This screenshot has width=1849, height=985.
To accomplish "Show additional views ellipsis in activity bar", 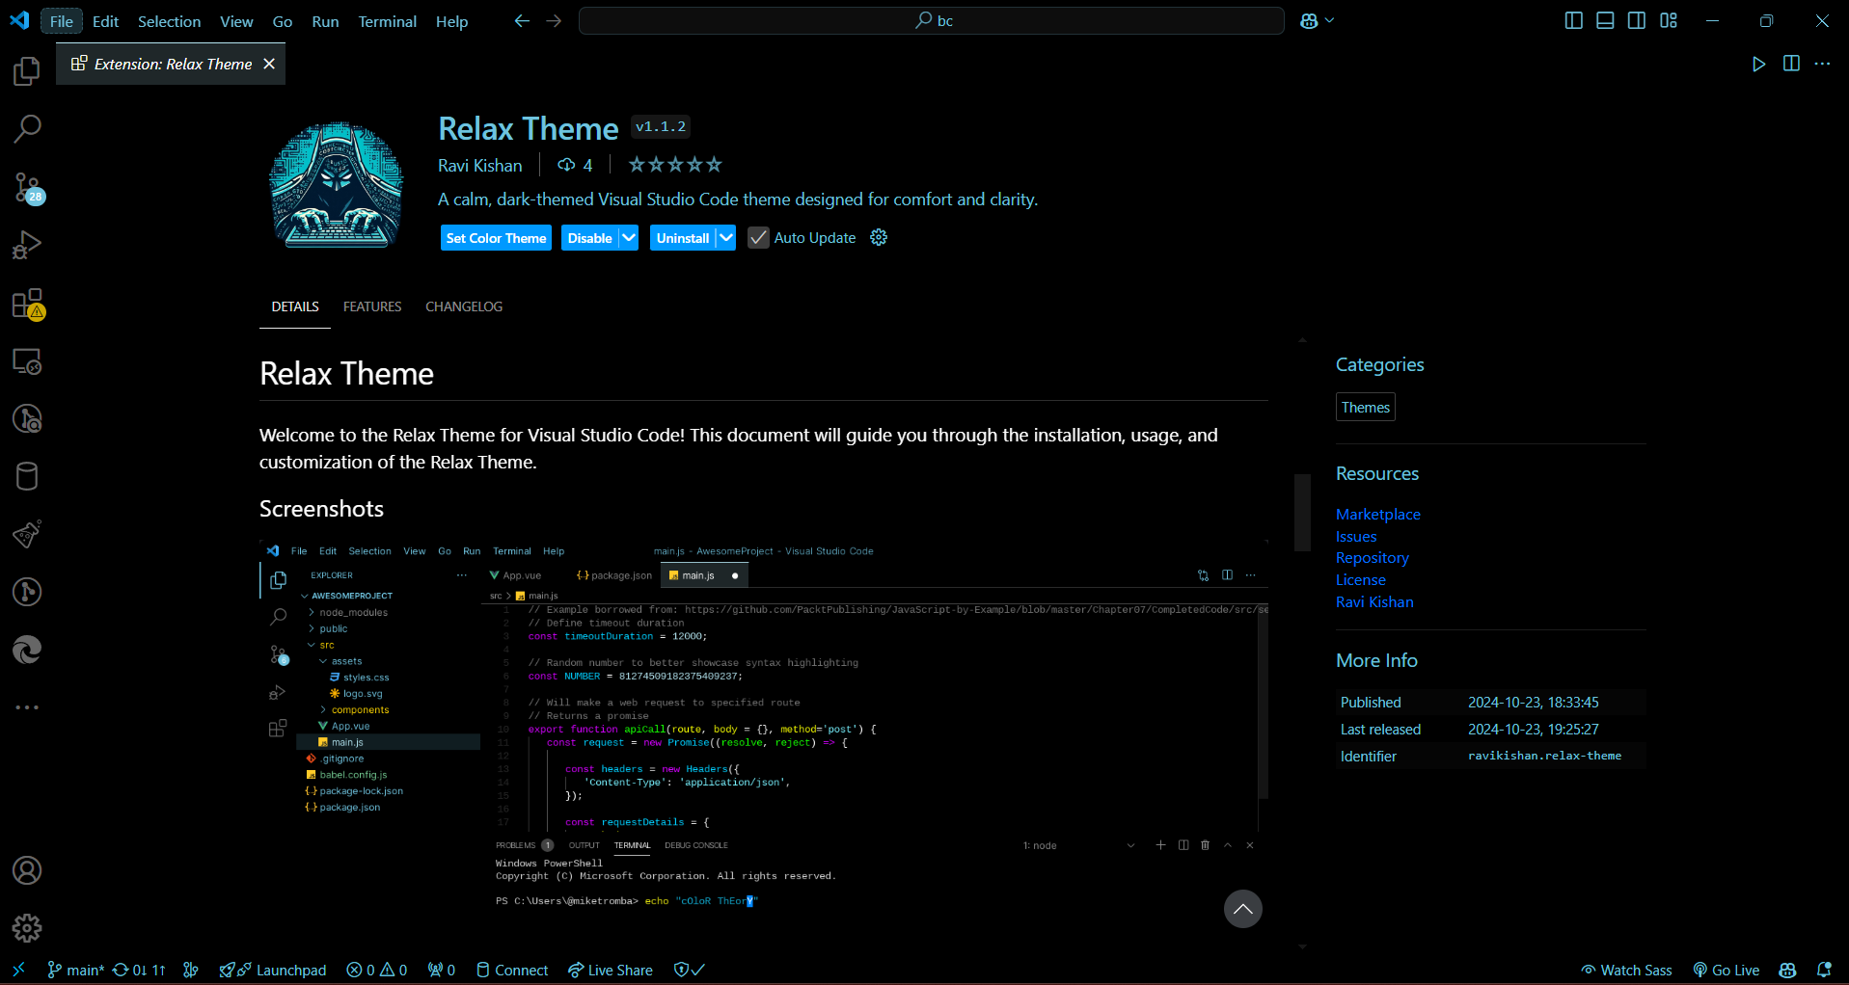I will pos(27,707).
